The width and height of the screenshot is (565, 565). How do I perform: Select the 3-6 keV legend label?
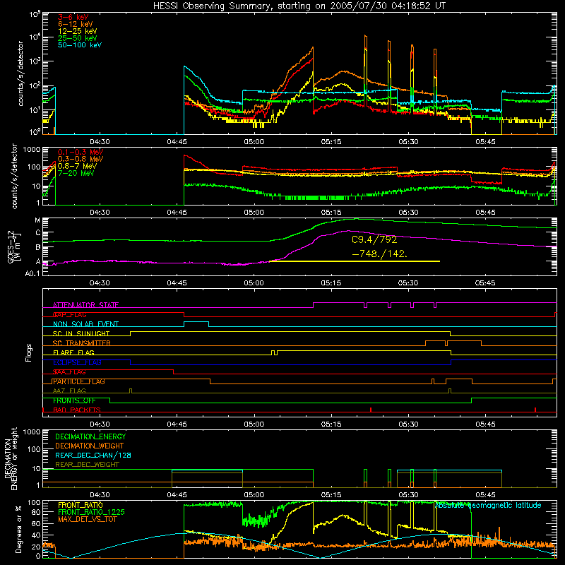tap(73, 17)
